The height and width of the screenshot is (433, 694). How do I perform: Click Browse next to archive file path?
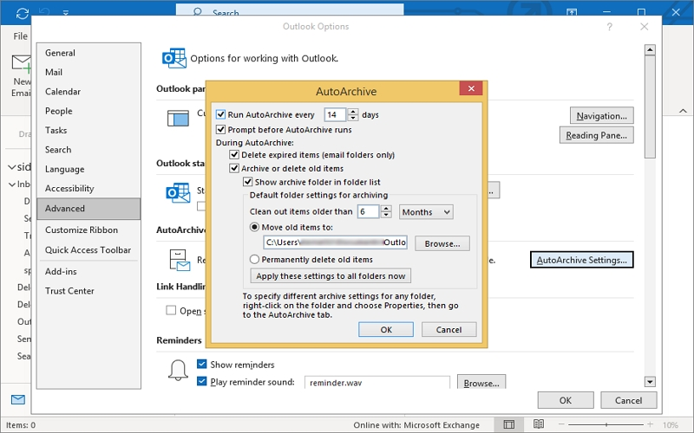(442, 243)
